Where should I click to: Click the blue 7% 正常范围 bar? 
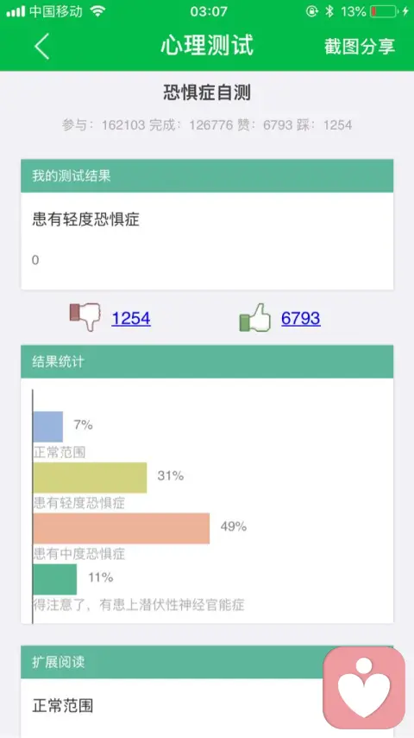pyautogui.click(x=48, y=426)
